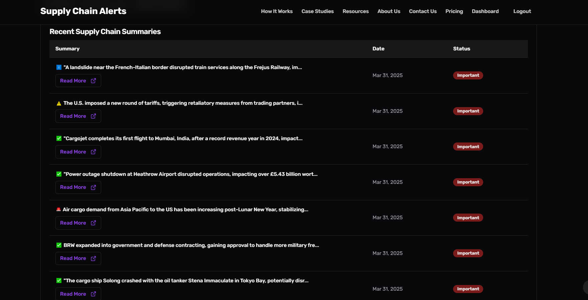Click the Supply Chain Alerts logo
Image resolution: width=588 pixels, height=300 pixels.
pyautogui.click(x=83, y=11)
